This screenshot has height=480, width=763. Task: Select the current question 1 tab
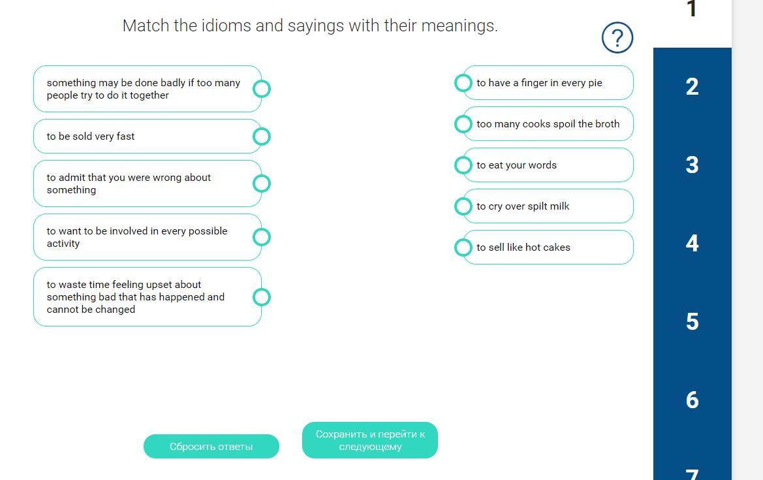tap(692, 14)
